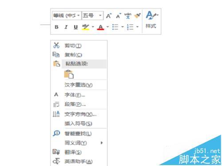Click the large paste option button
The height and width of the screenshot is (166, 222).
click(x=69, y=74)
